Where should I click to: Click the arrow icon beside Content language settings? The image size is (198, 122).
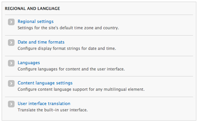11,83
